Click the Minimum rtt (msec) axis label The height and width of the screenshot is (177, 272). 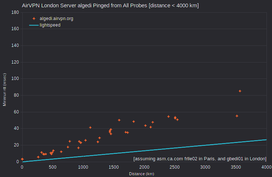4,89
